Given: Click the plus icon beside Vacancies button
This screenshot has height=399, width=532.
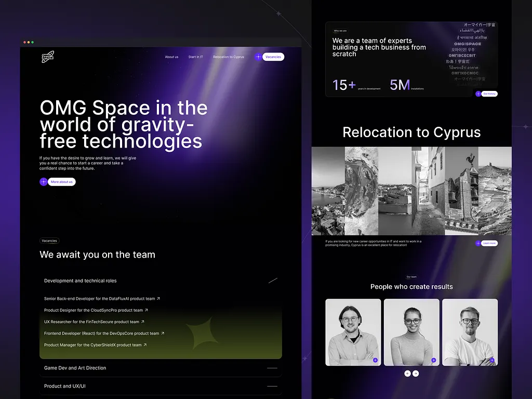Looking at the screenshot, I should pyautogui.click(x=258, y=57).
